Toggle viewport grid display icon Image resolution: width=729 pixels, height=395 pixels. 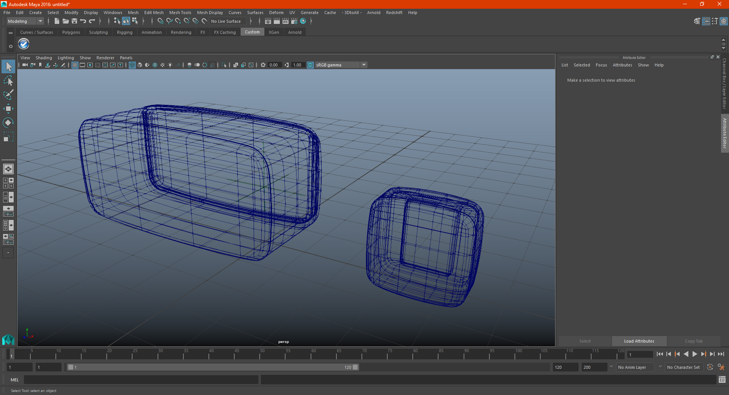[75, 65]
